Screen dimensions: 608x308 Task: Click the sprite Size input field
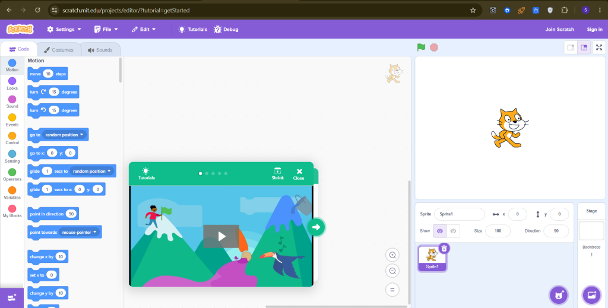point(498,231)
